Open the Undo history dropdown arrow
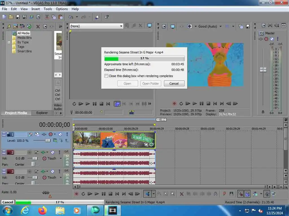 point(77,17)
